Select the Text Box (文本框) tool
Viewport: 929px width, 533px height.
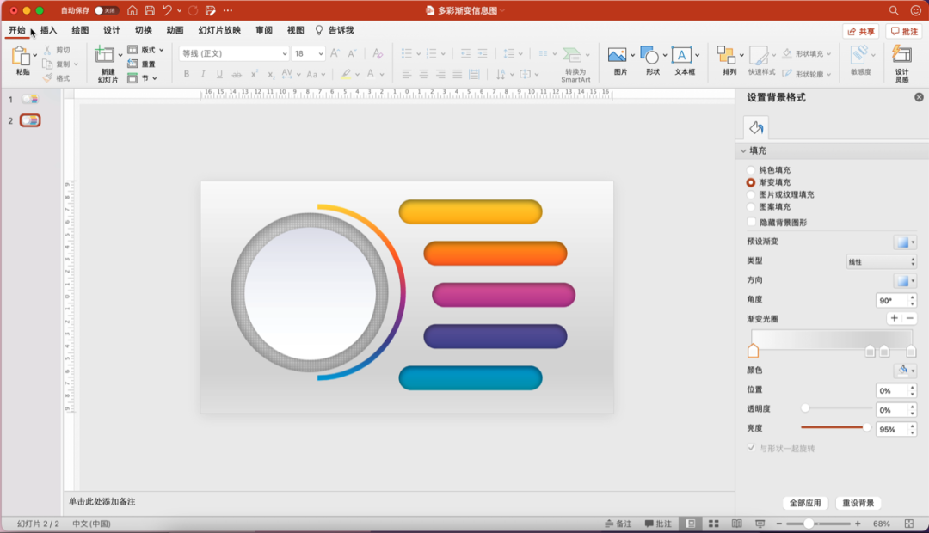tap(682, 56)
